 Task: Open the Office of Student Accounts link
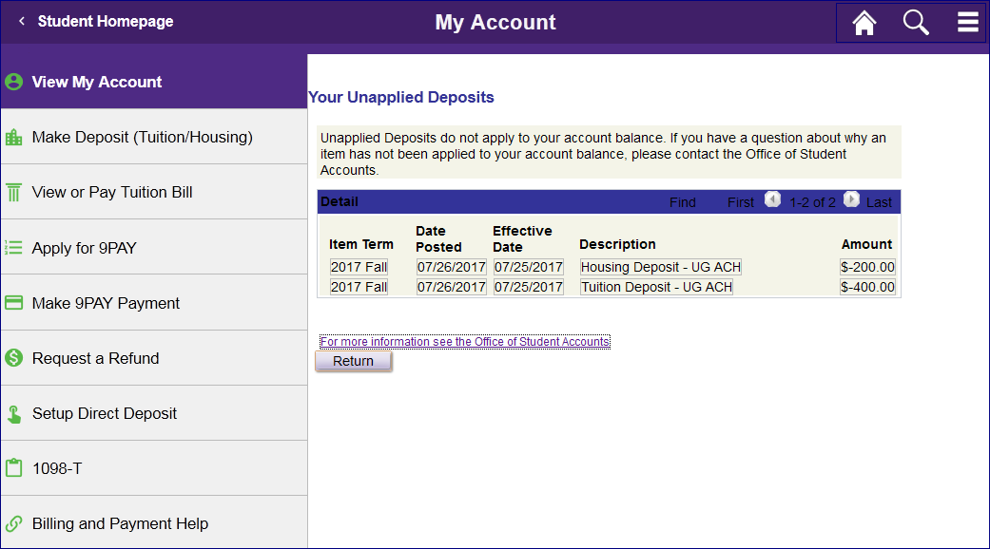465,342
